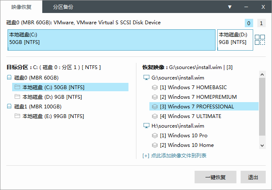Select disk 0 number toggle

coord(249,23)
